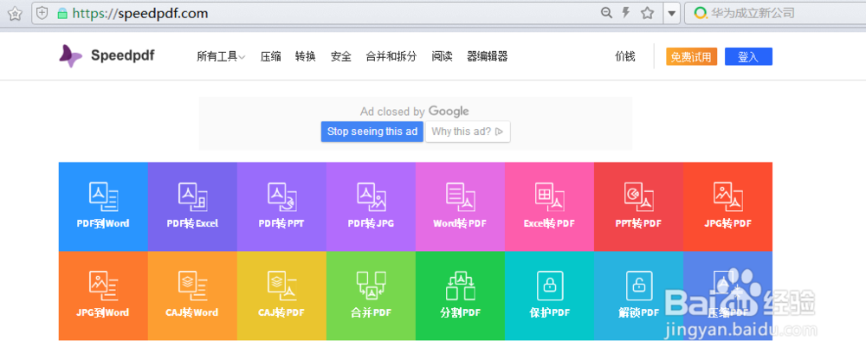
Task: Select the Excel转PDF tool tile
Action: coord(550,207)
